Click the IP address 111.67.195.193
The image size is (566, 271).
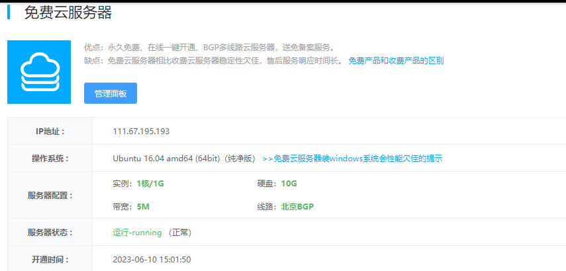pyautogui.click(x=141, y=132)
